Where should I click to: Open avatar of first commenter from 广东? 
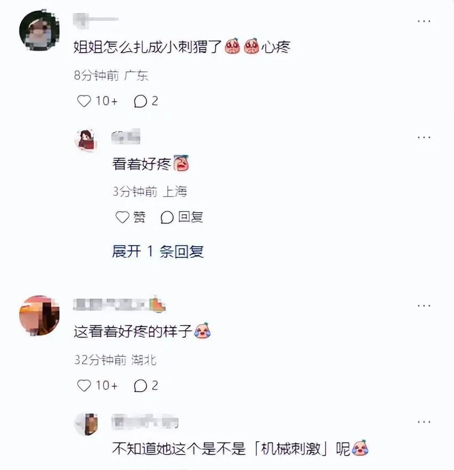[x=39, y=30]
